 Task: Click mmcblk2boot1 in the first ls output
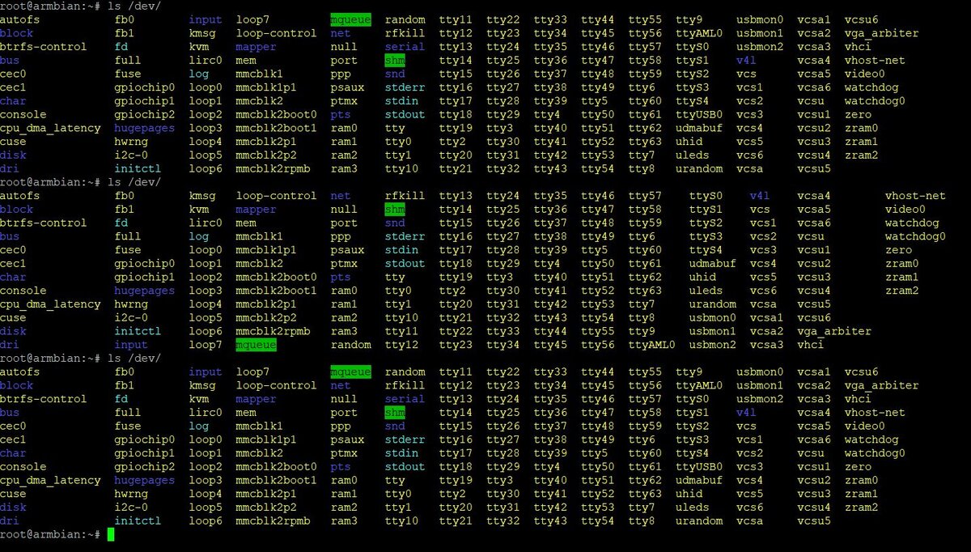pyautogui.click(x=276, y=128)
